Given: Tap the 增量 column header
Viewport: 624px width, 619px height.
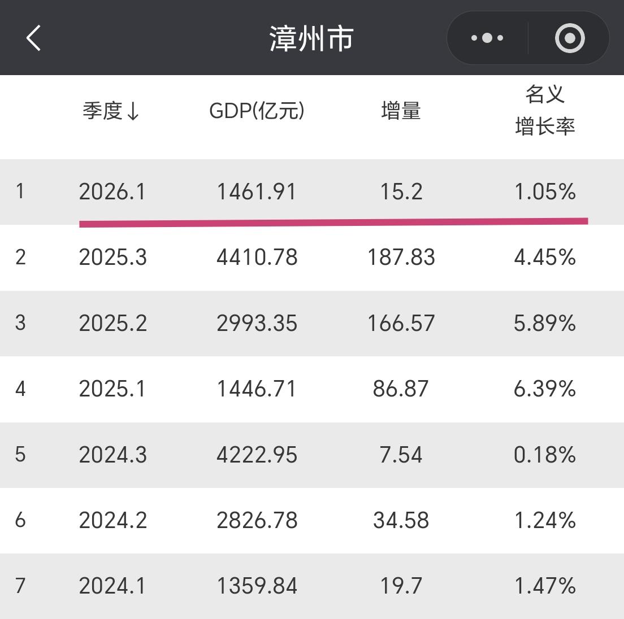Looking at the screenshot, I should point(401,111).
